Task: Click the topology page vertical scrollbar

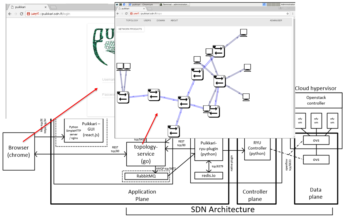Action: coord(294,77)
